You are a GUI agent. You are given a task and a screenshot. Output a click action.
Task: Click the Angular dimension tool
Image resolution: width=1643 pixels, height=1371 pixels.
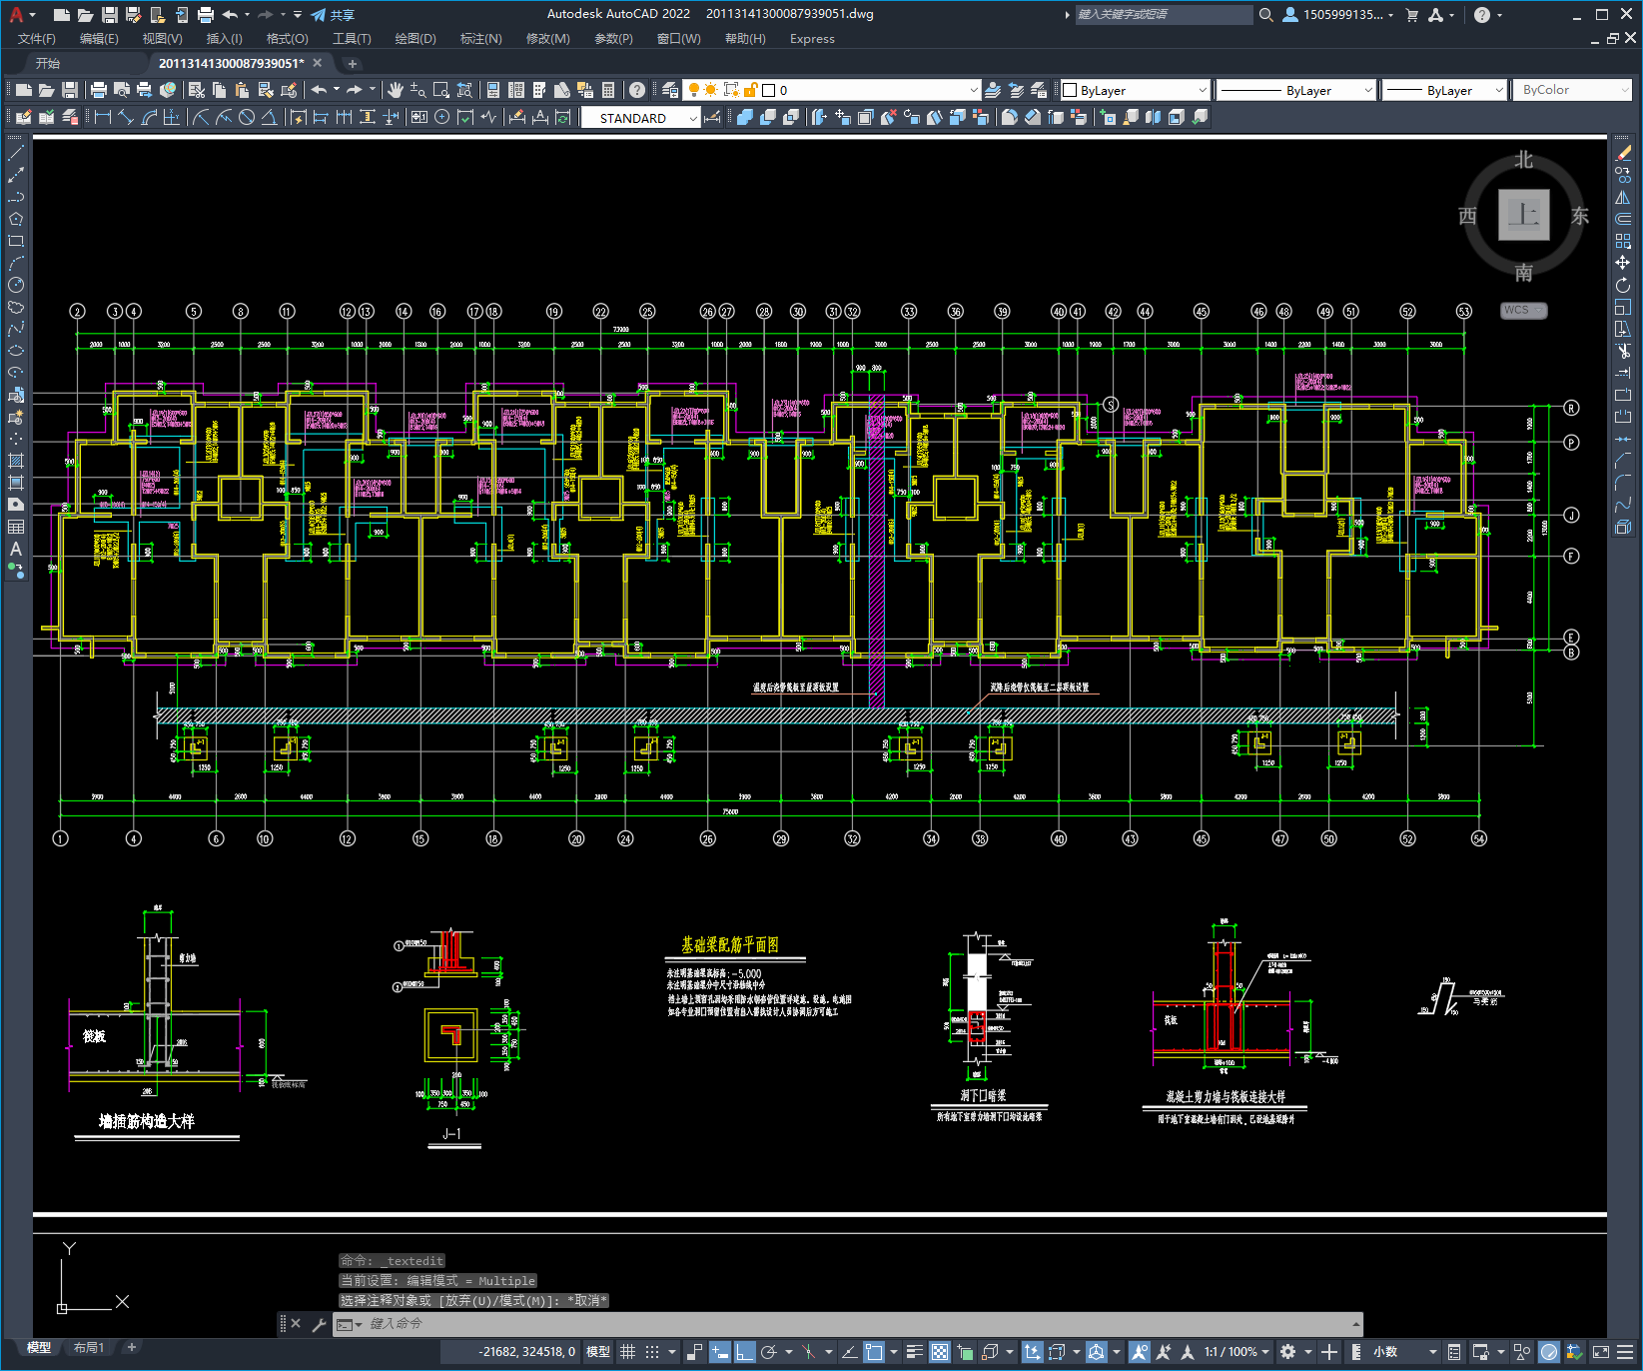point(269,117)
